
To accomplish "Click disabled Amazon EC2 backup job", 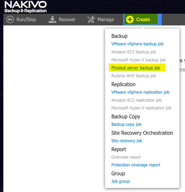I will click(x=133, y=52).
